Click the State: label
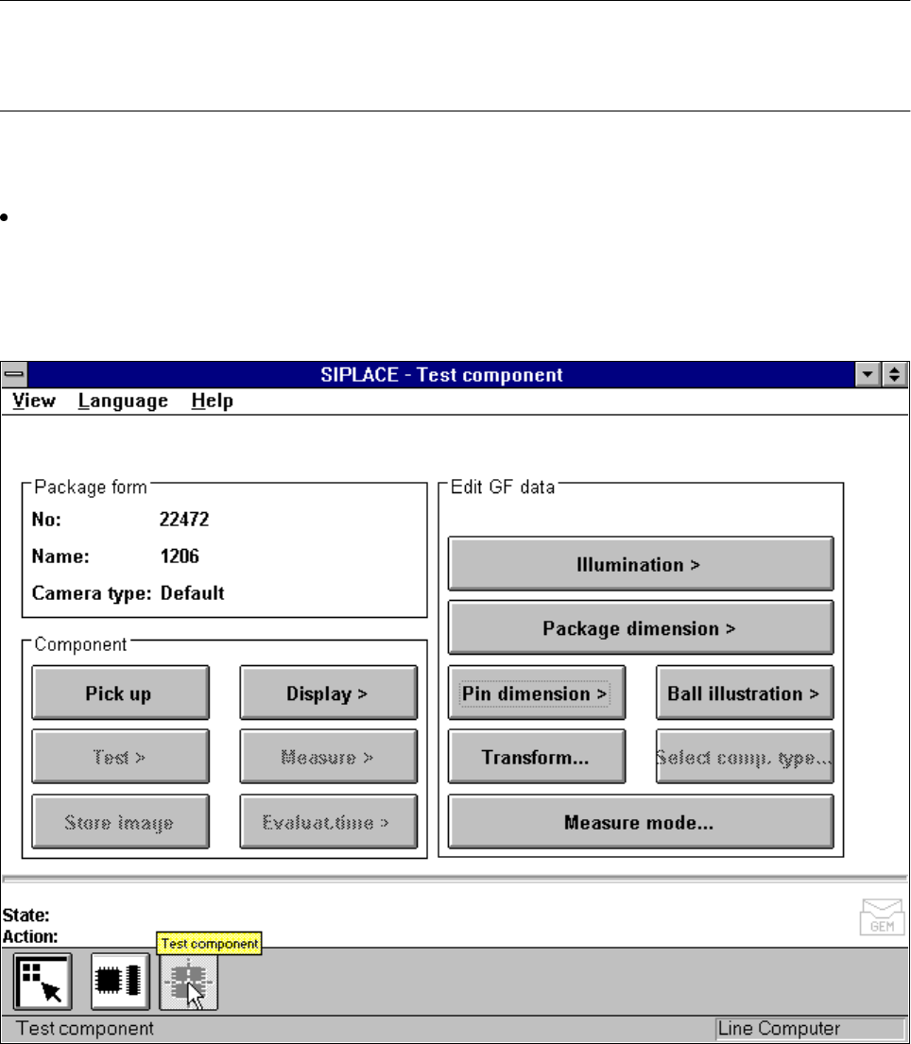The width and height of the screenshot is (911, 1044). [x=26, y=915]
